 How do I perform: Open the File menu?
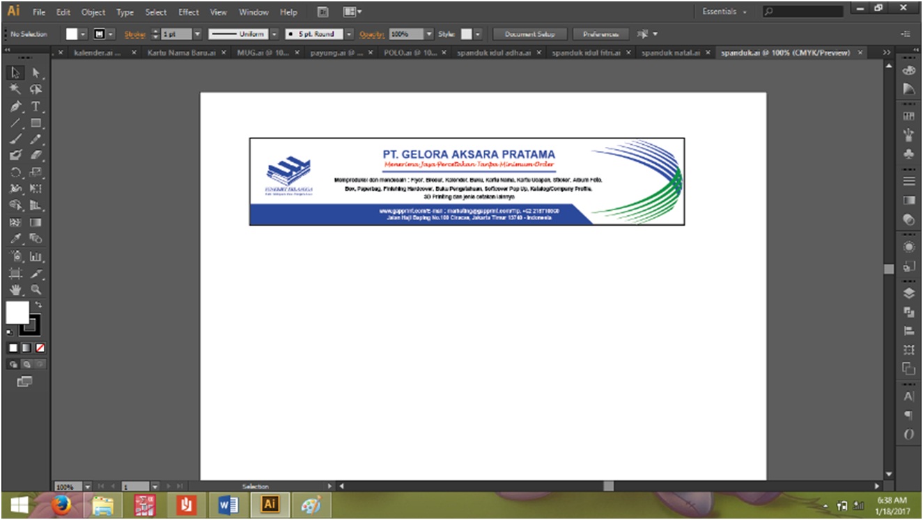point(39,13)
